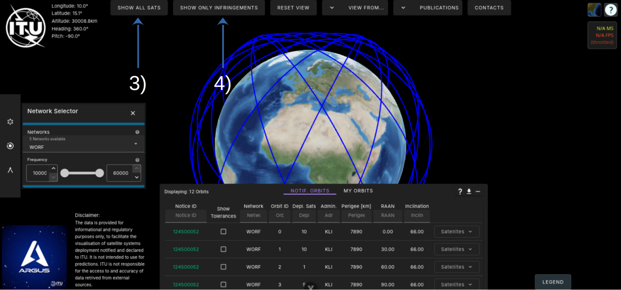Click the Notice ID filter field
This screenshot has width=621, height=290.
click(x=186, y=216)
